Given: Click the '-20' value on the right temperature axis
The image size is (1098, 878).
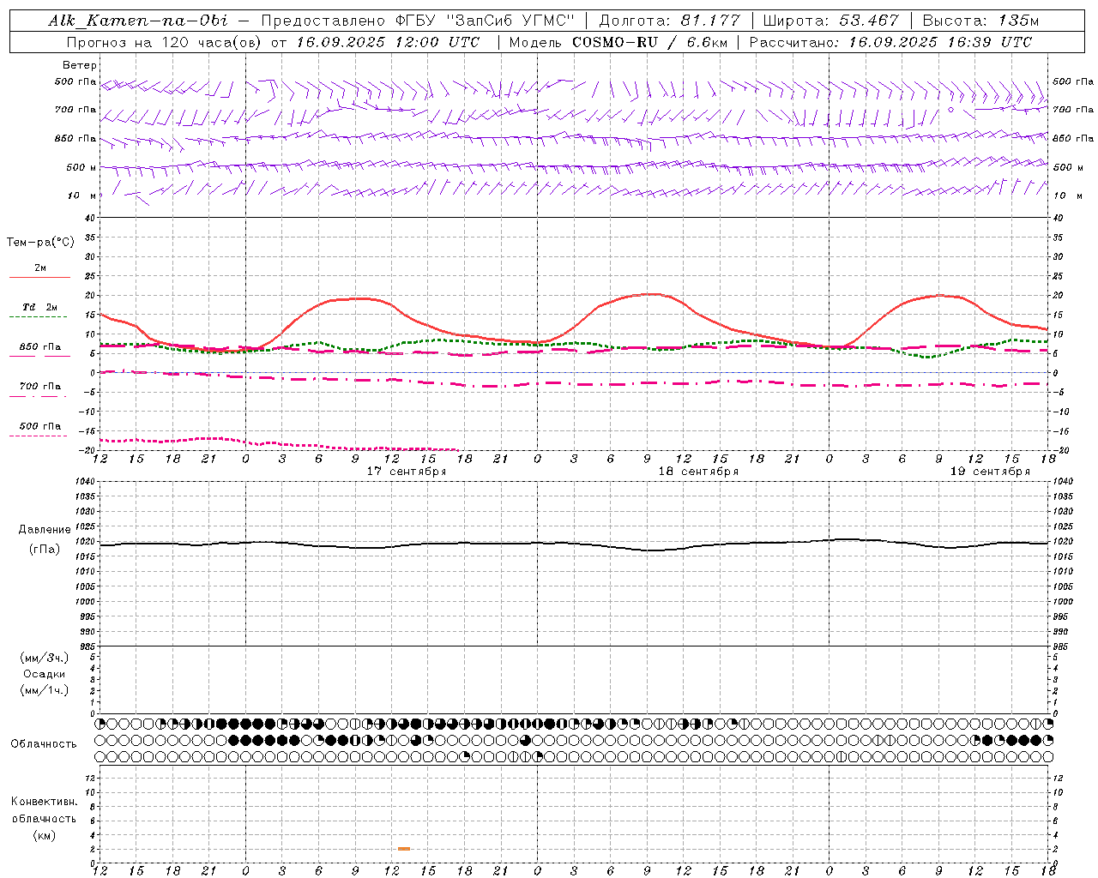Looking at the screenshot, I should (x=1059, y=451).
